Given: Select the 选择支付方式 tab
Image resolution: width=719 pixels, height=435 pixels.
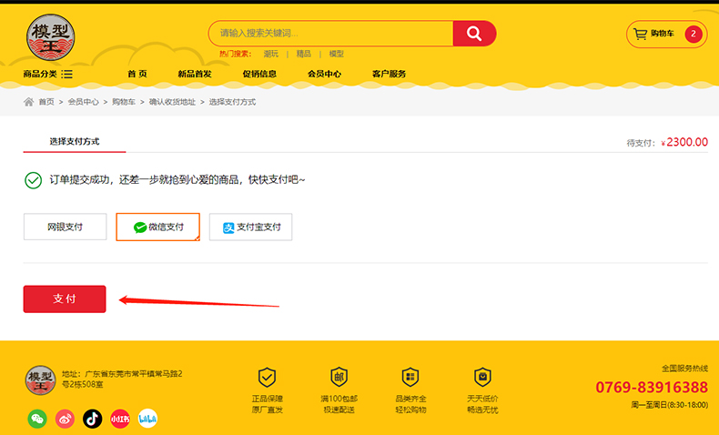Looking at the screenshot, I should pos(75,141).
